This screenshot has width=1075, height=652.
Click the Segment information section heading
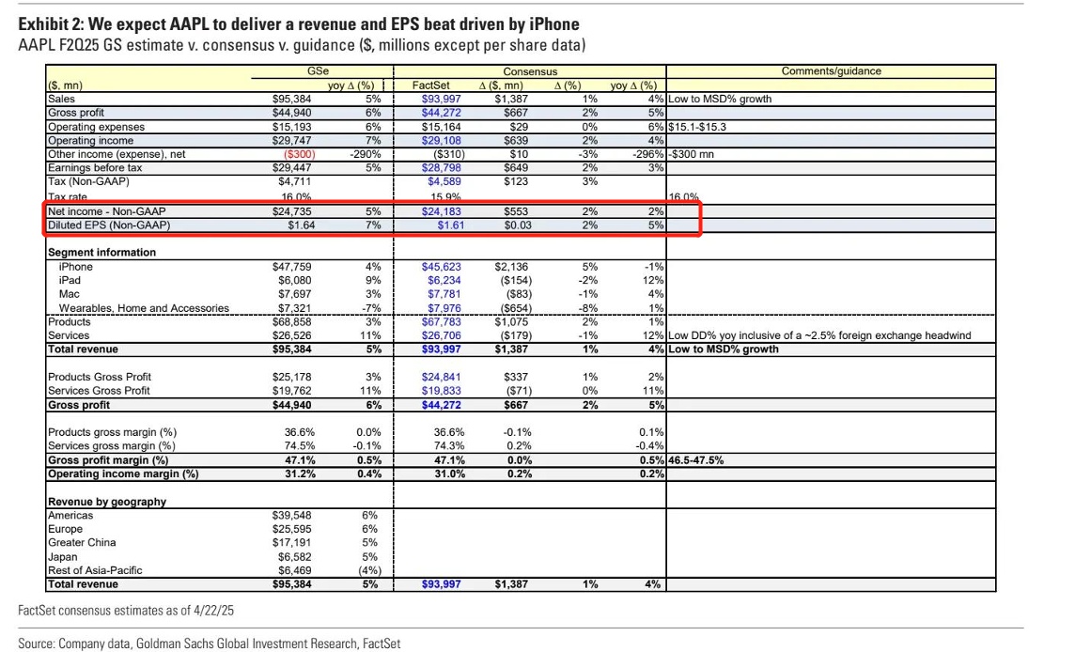pos(102,253)
